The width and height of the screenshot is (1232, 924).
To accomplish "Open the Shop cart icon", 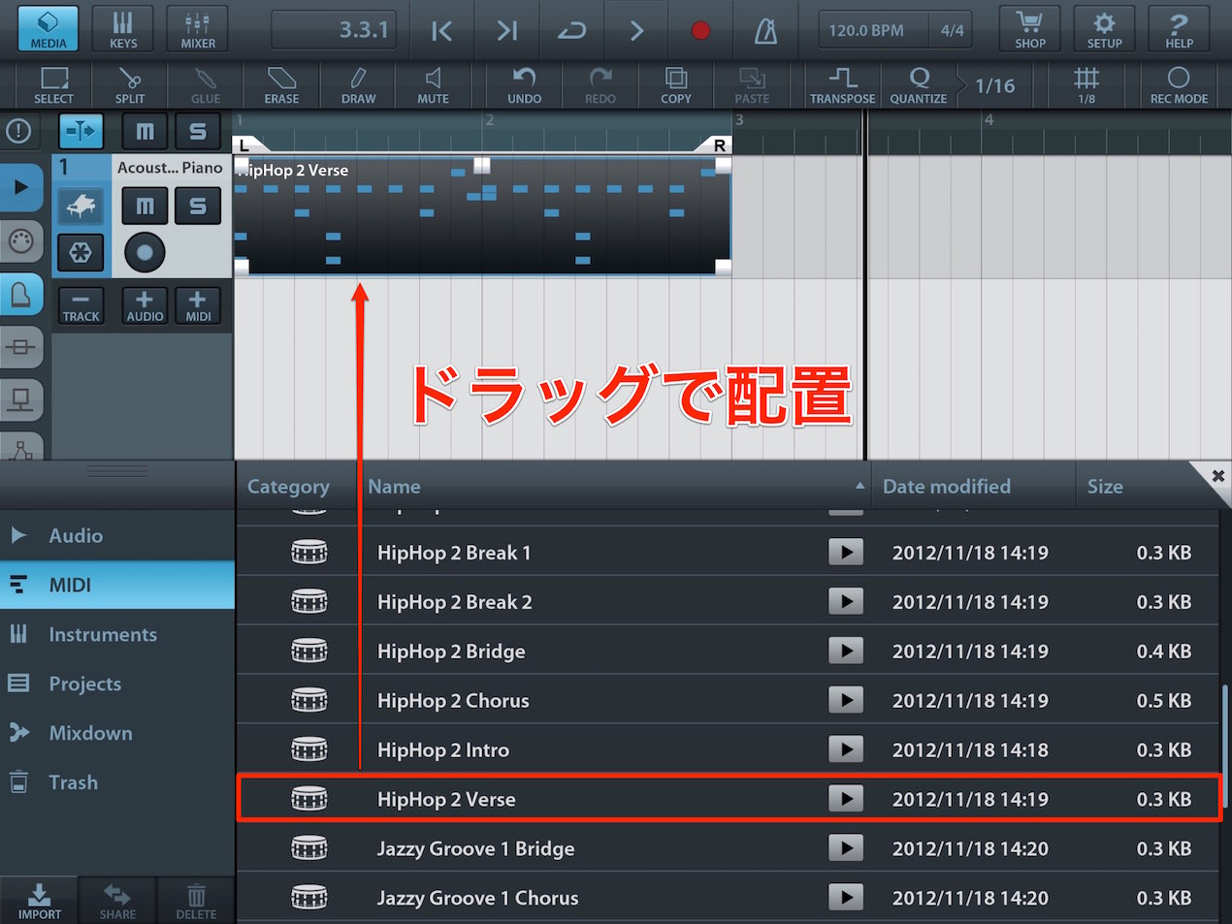I will (1030, 29).
